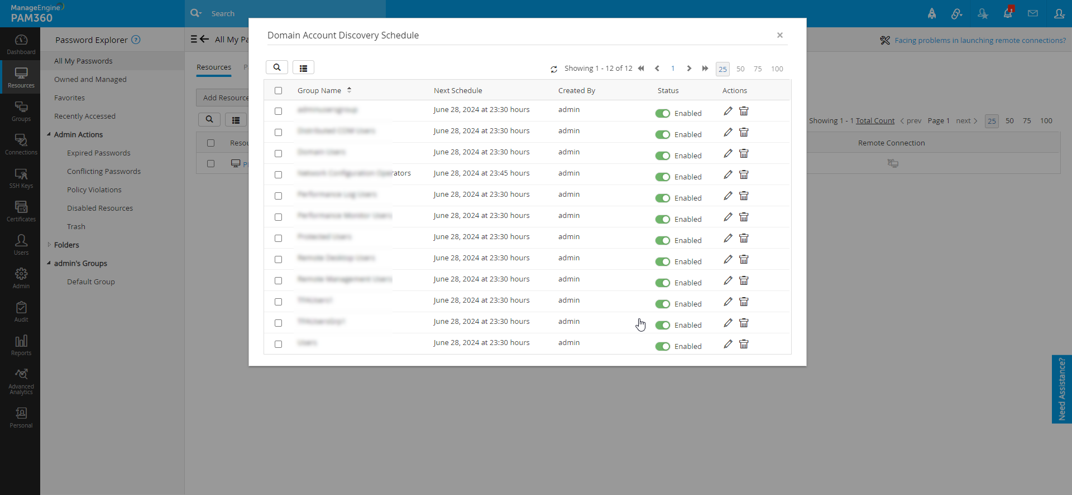Edit the Network Configuration Operators schedule
This screenshot has height=495, width=1072.
tap(728, 174)
